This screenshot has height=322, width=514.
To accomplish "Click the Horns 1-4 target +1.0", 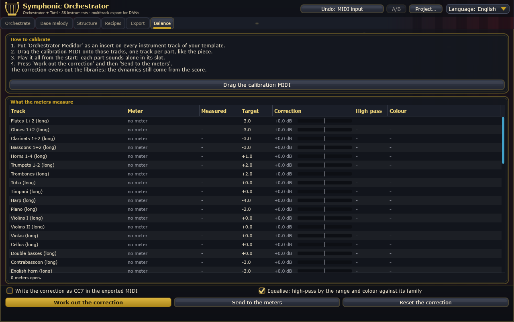I will (x=247, y=156).
